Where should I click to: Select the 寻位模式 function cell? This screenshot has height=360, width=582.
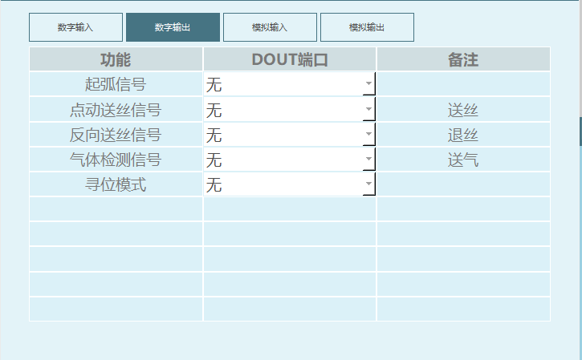[x=116, y=184]
